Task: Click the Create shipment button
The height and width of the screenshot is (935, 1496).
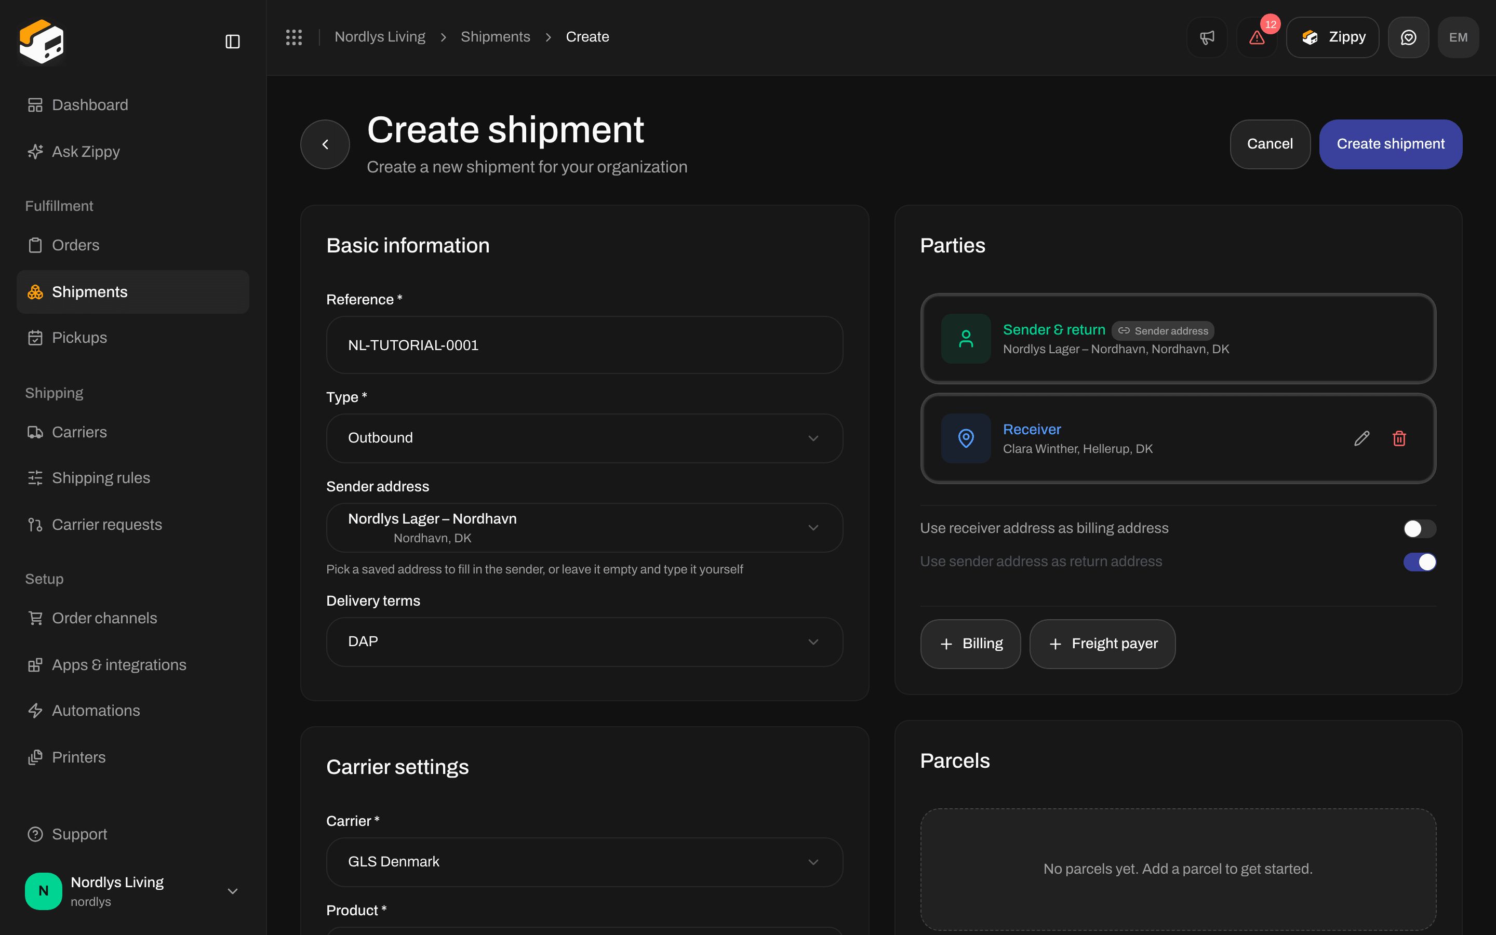Action: point(1390,144)
